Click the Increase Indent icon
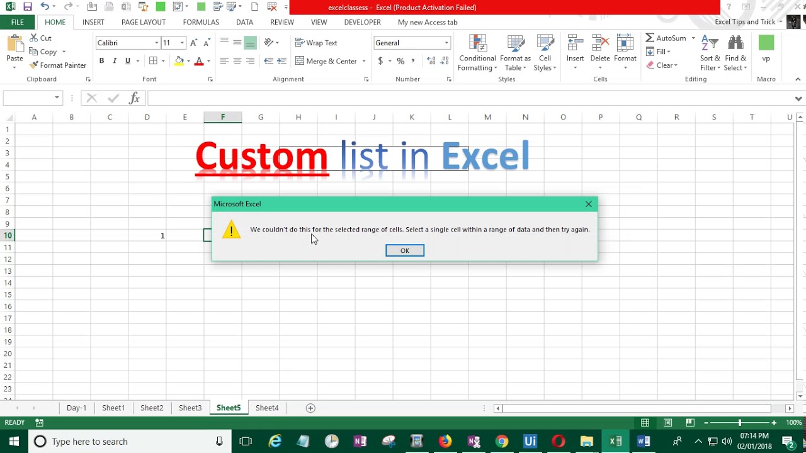 (281, 61)
